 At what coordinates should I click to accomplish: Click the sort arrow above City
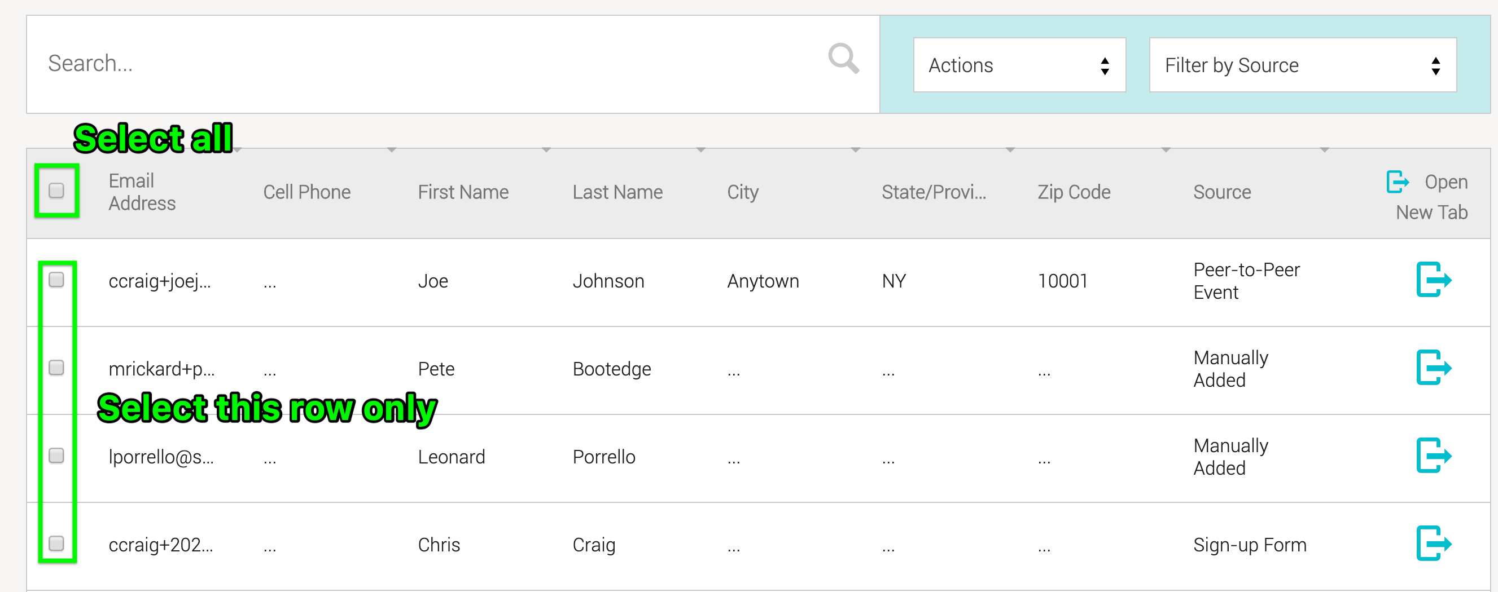click(x=856, y=150)
